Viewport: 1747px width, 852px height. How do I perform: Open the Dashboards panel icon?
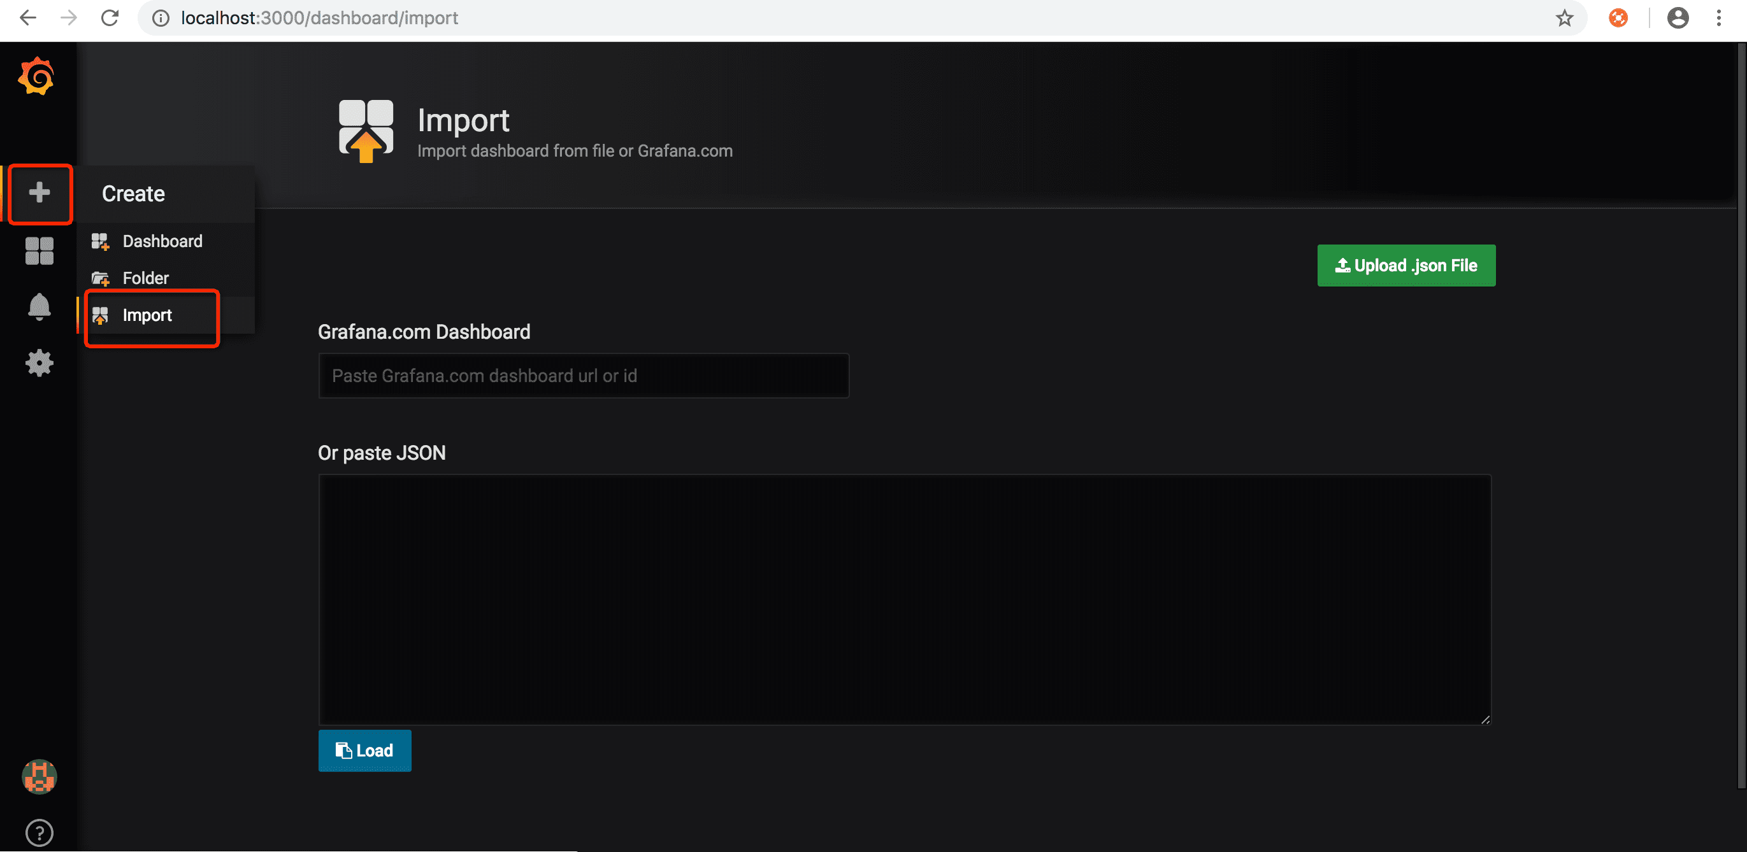pyautogui.click(x=39, y=250)
